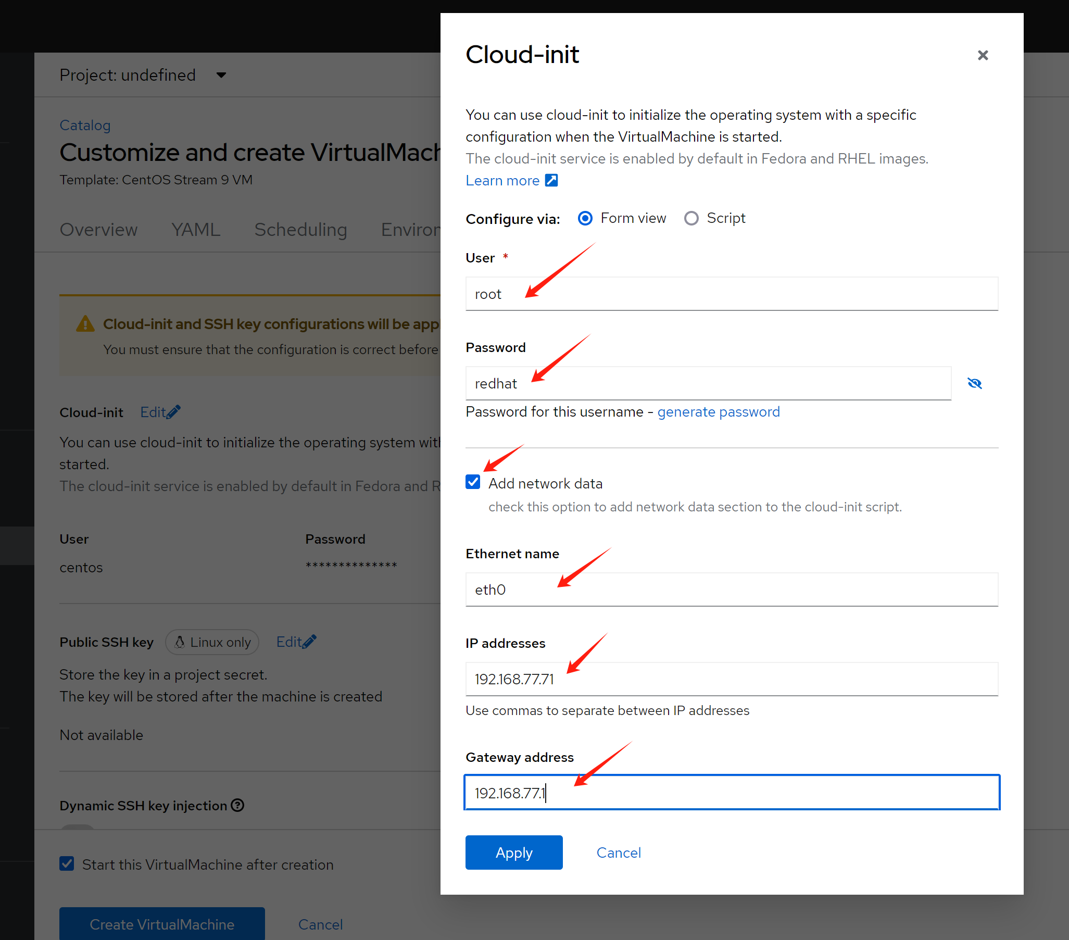Click the Public SSH key Edit pencil
Viewport: 1069px width, 940px height.
click(310, 642)
